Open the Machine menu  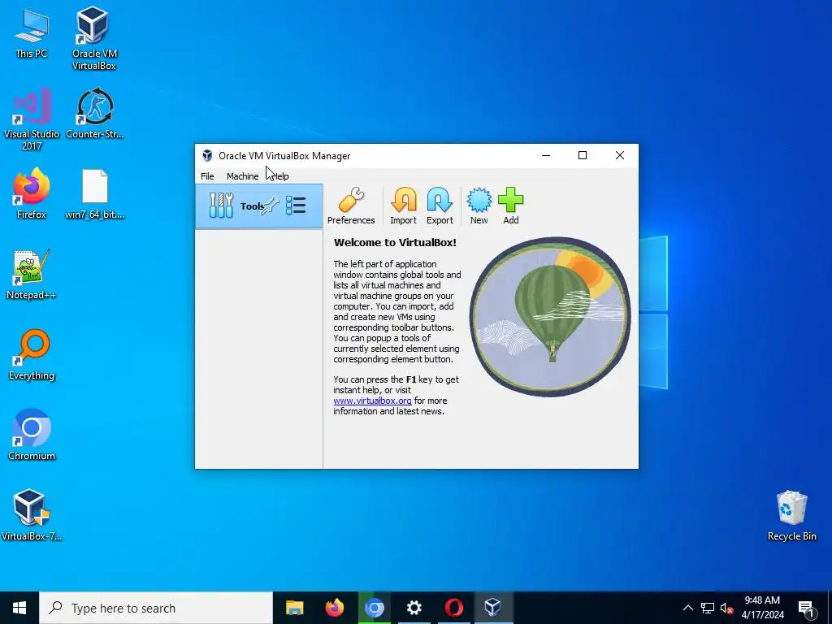pyautogui.click(x=242, y=176)
